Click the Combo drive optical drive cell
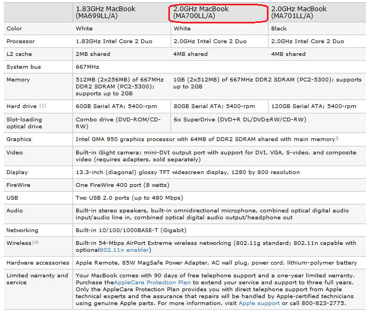The height and width of the screenshot is (313, 366). click(x=118, y=123)
